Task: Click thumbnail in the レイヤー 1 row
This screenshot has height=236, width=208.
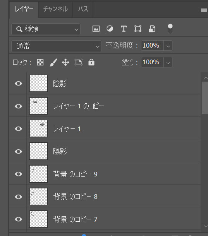Action: (x=38, y=128)
